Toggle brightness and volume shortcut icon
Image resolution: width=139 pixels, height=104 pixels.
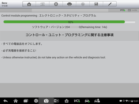[x=56, y=101]
